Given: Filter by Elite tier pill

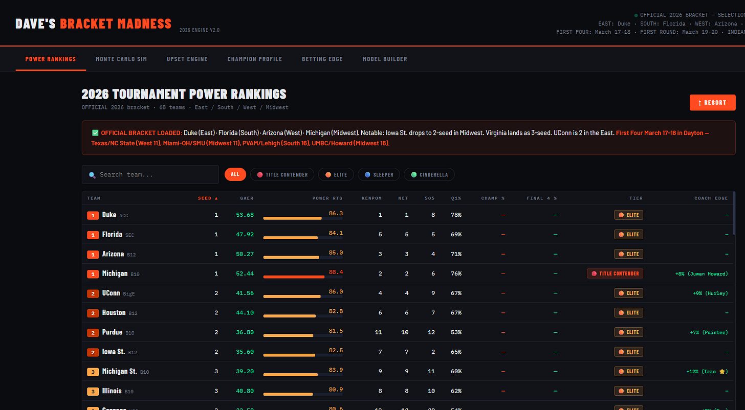Looking at the screenshot, I should (336, 175).
